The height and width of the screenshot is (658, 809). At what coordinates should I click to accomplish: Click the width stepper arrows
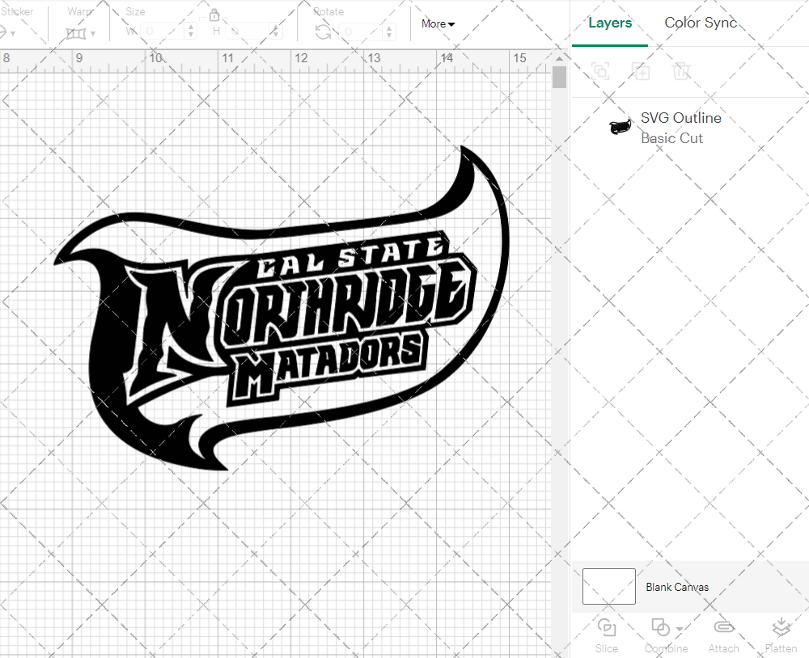[191, 31]
